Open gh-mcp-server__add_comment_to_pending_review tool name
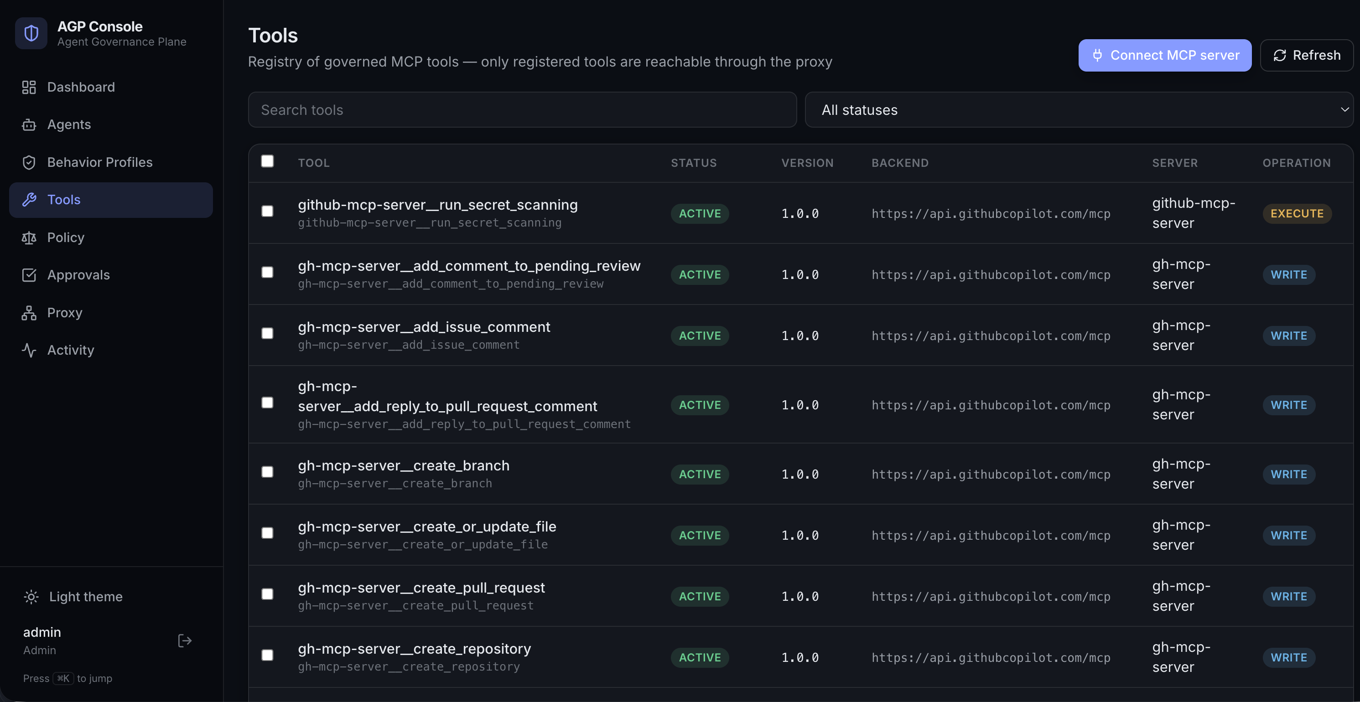1360x702 pixels. coord(469,266)
